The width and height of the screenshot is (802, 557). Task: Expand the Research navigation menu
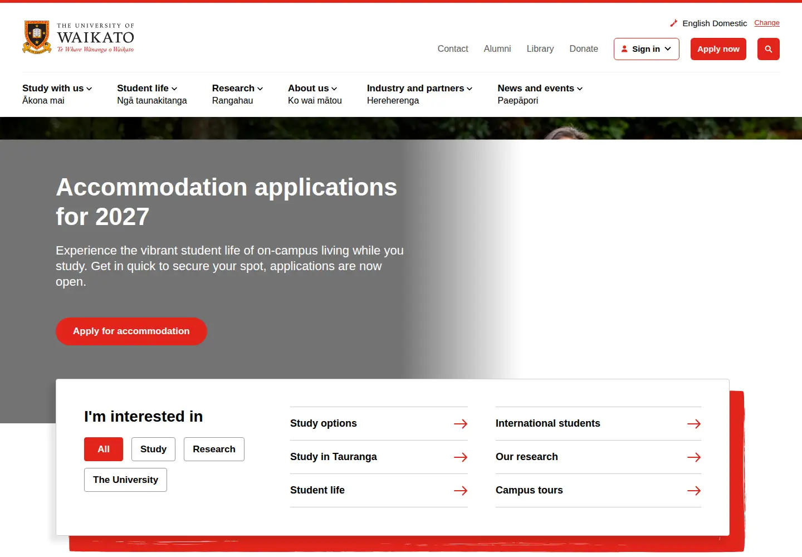coord(237,88)
